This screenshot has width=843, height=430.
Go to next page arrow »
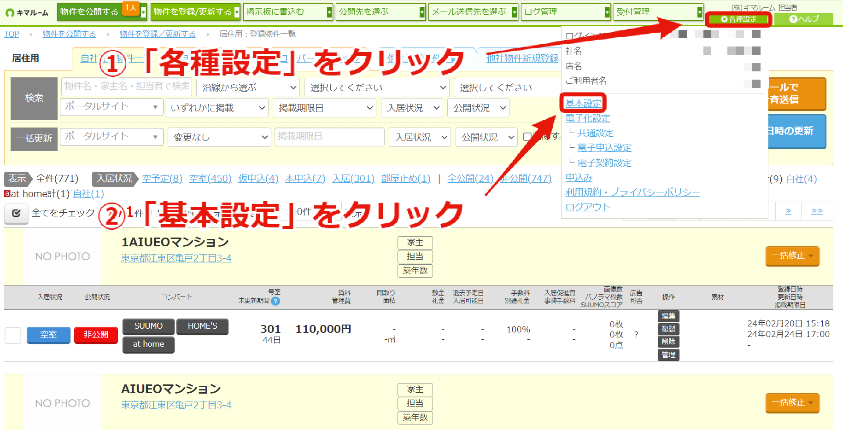(788, 211)
